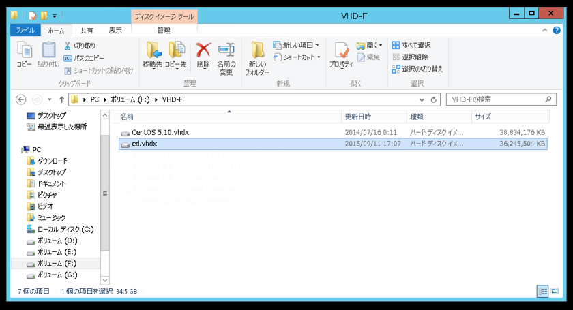Create a New folder (新しいフォルダー)

tap(257, 59)
